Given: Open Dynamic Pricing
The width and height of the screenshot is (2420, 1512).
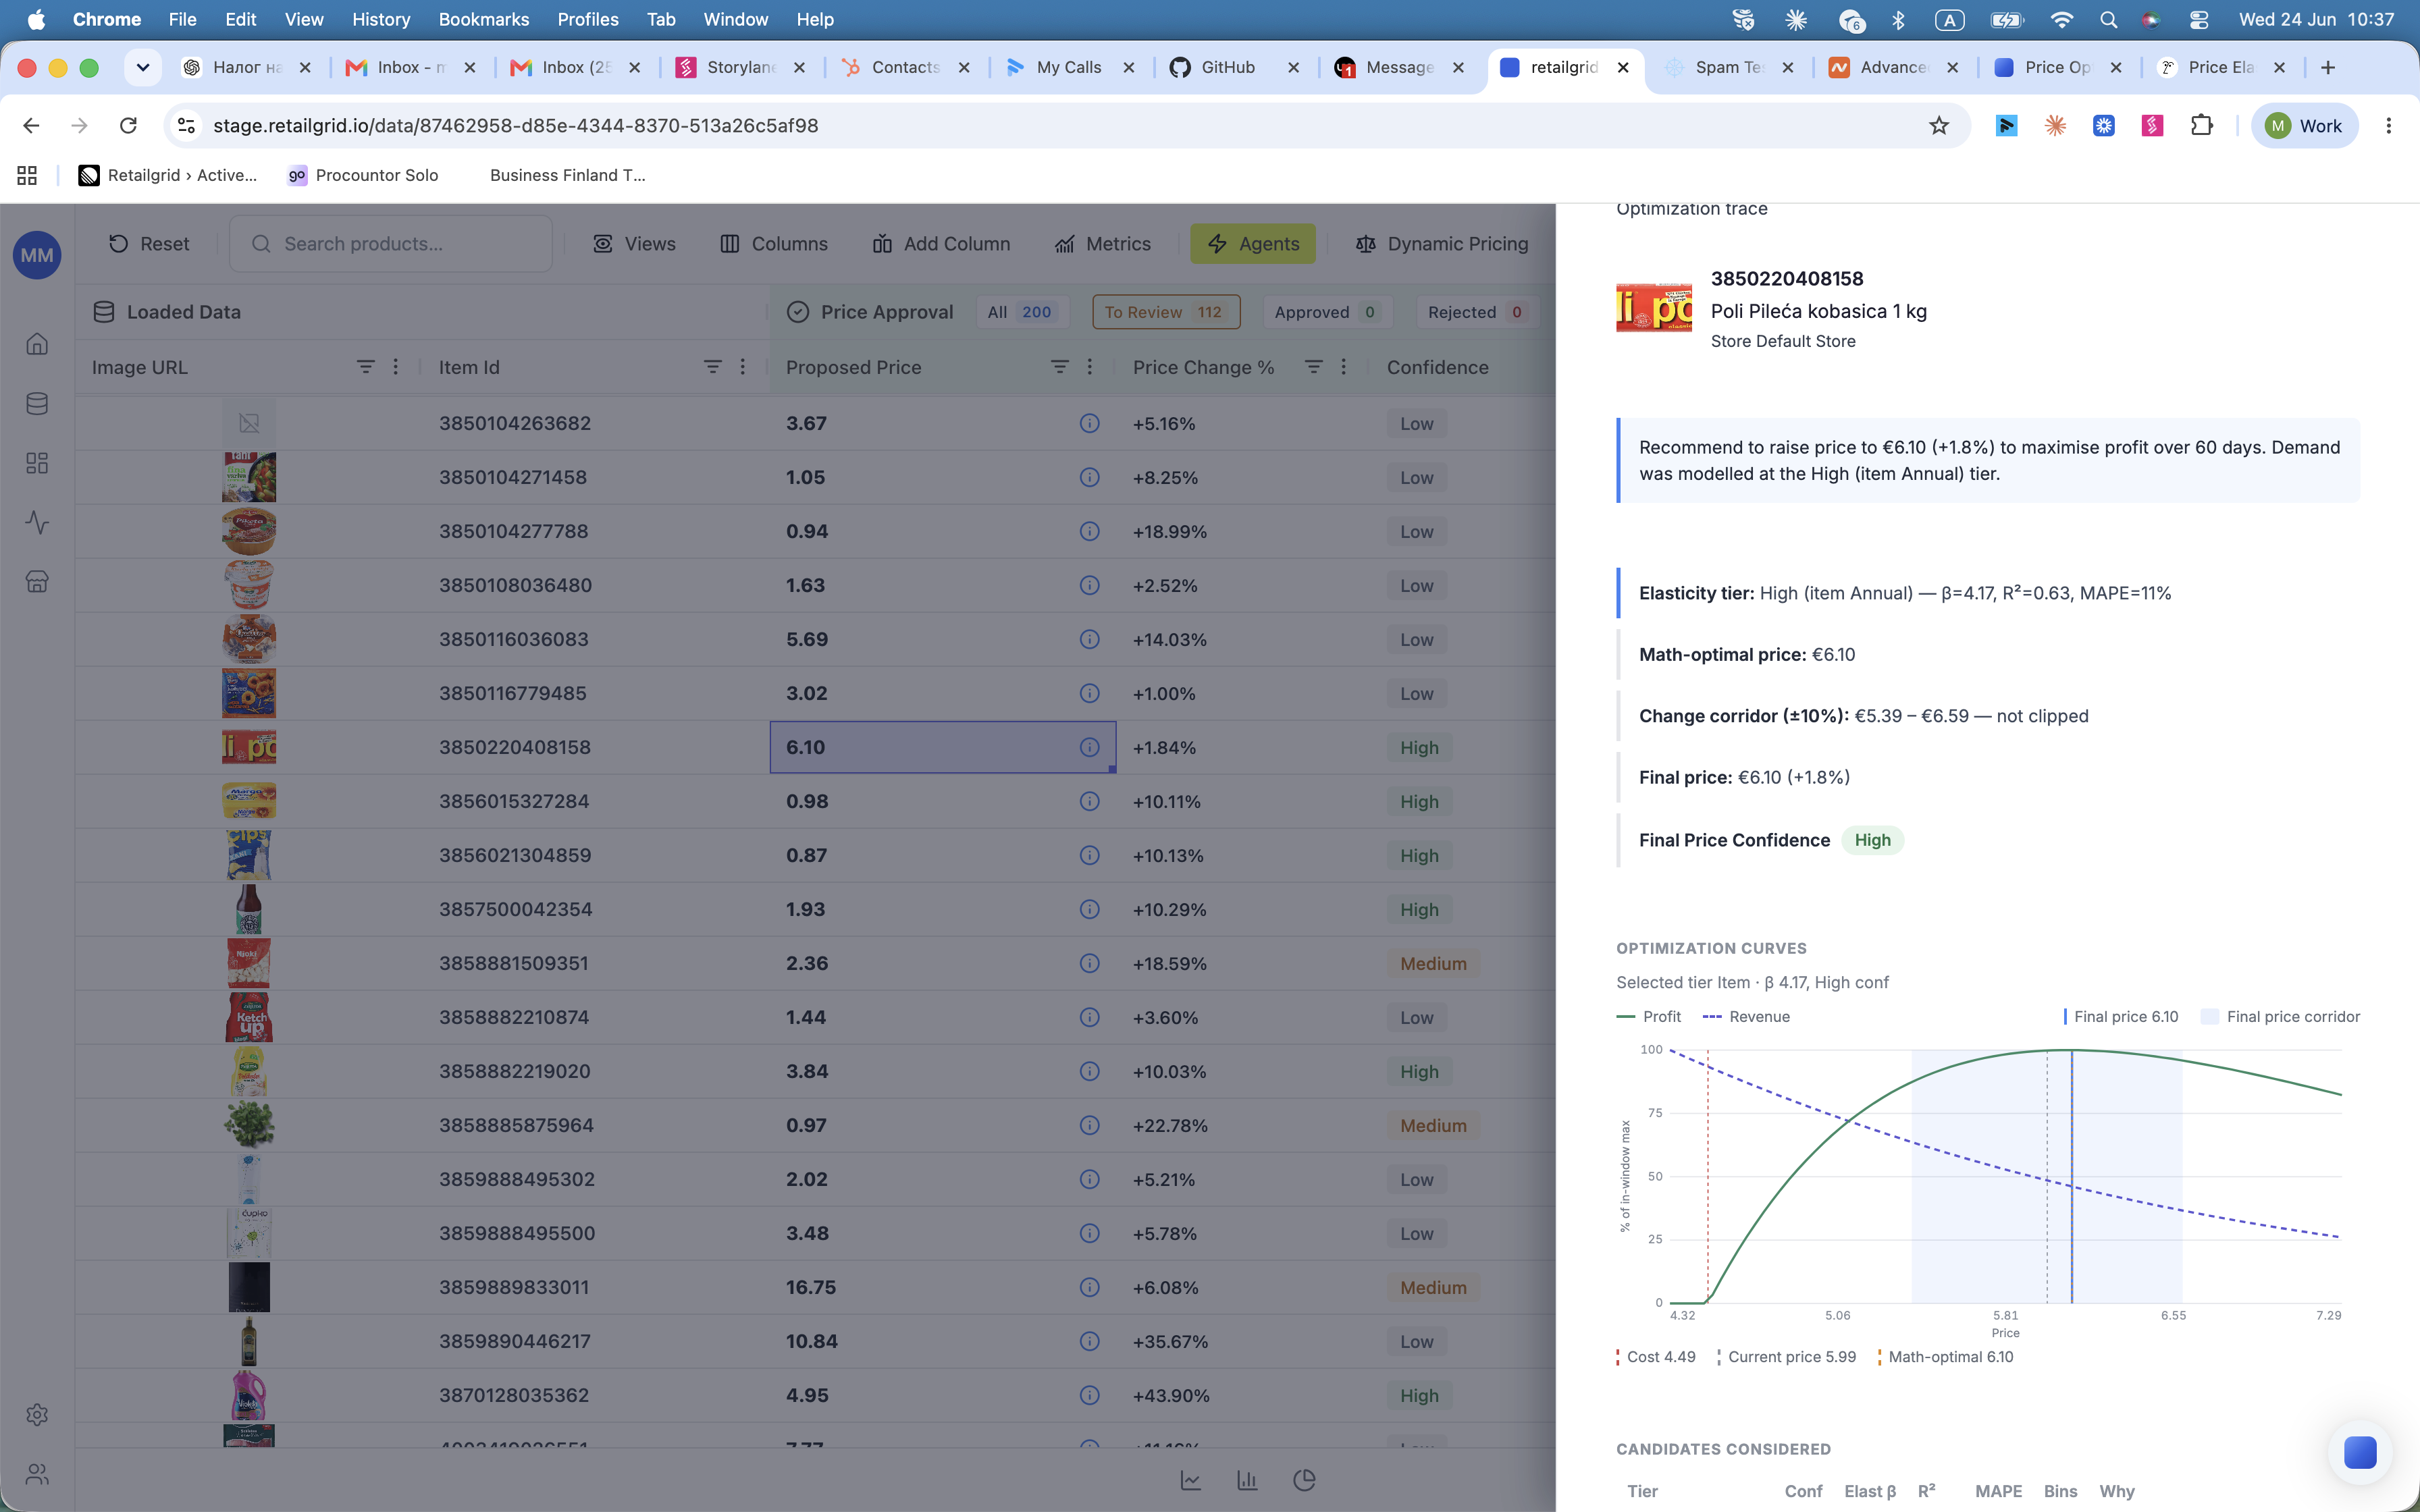Looking at the screenshot, I should (x=1442, y=244).
